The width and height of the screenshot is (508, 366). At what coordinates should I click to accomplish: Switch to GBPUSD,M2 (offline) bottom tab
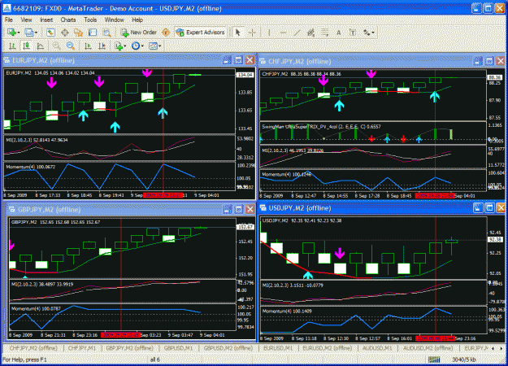(228, 348)
